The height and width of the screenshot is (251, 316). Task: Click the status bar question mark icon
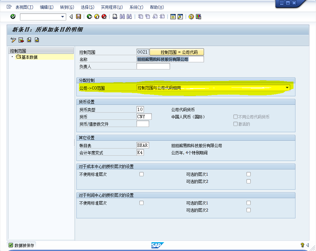(302, 245)
